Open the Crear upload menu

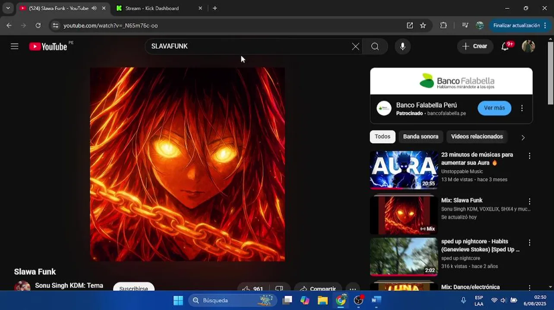pyautogui.click(x=475, y=46)
